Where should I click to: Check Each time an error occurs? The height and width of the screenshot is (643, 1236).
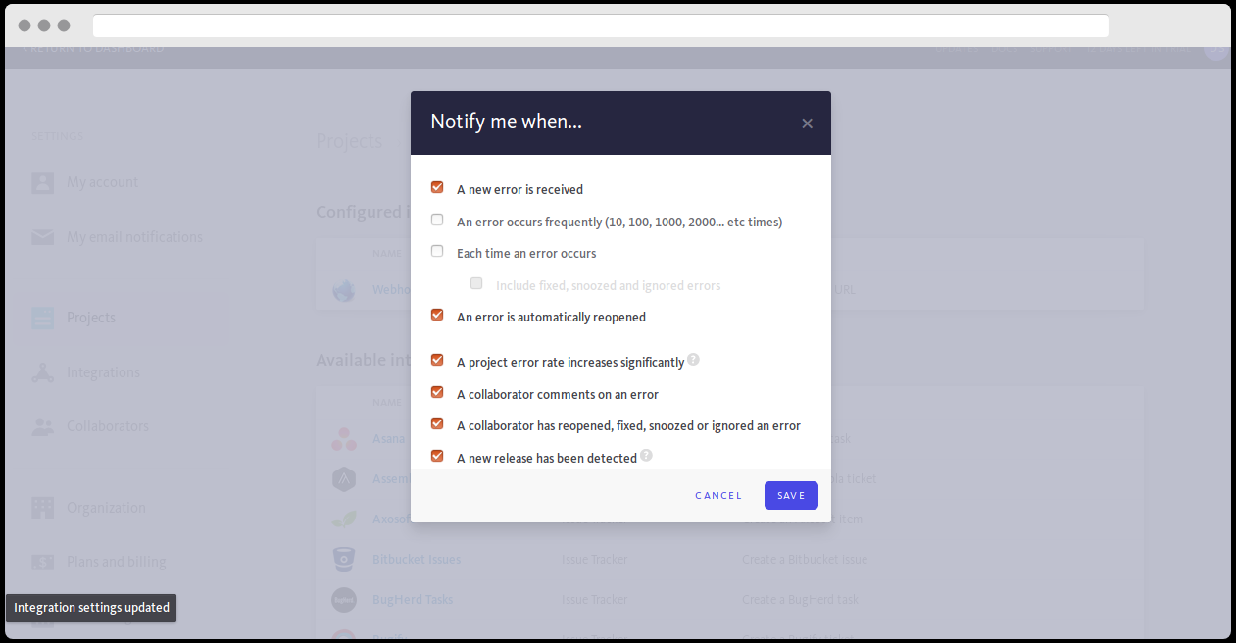(437, 251)
